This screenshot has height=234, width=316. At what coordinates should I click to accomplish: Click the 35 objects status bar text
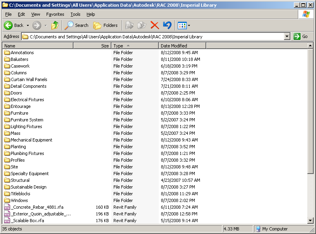(x=12, y=229)
